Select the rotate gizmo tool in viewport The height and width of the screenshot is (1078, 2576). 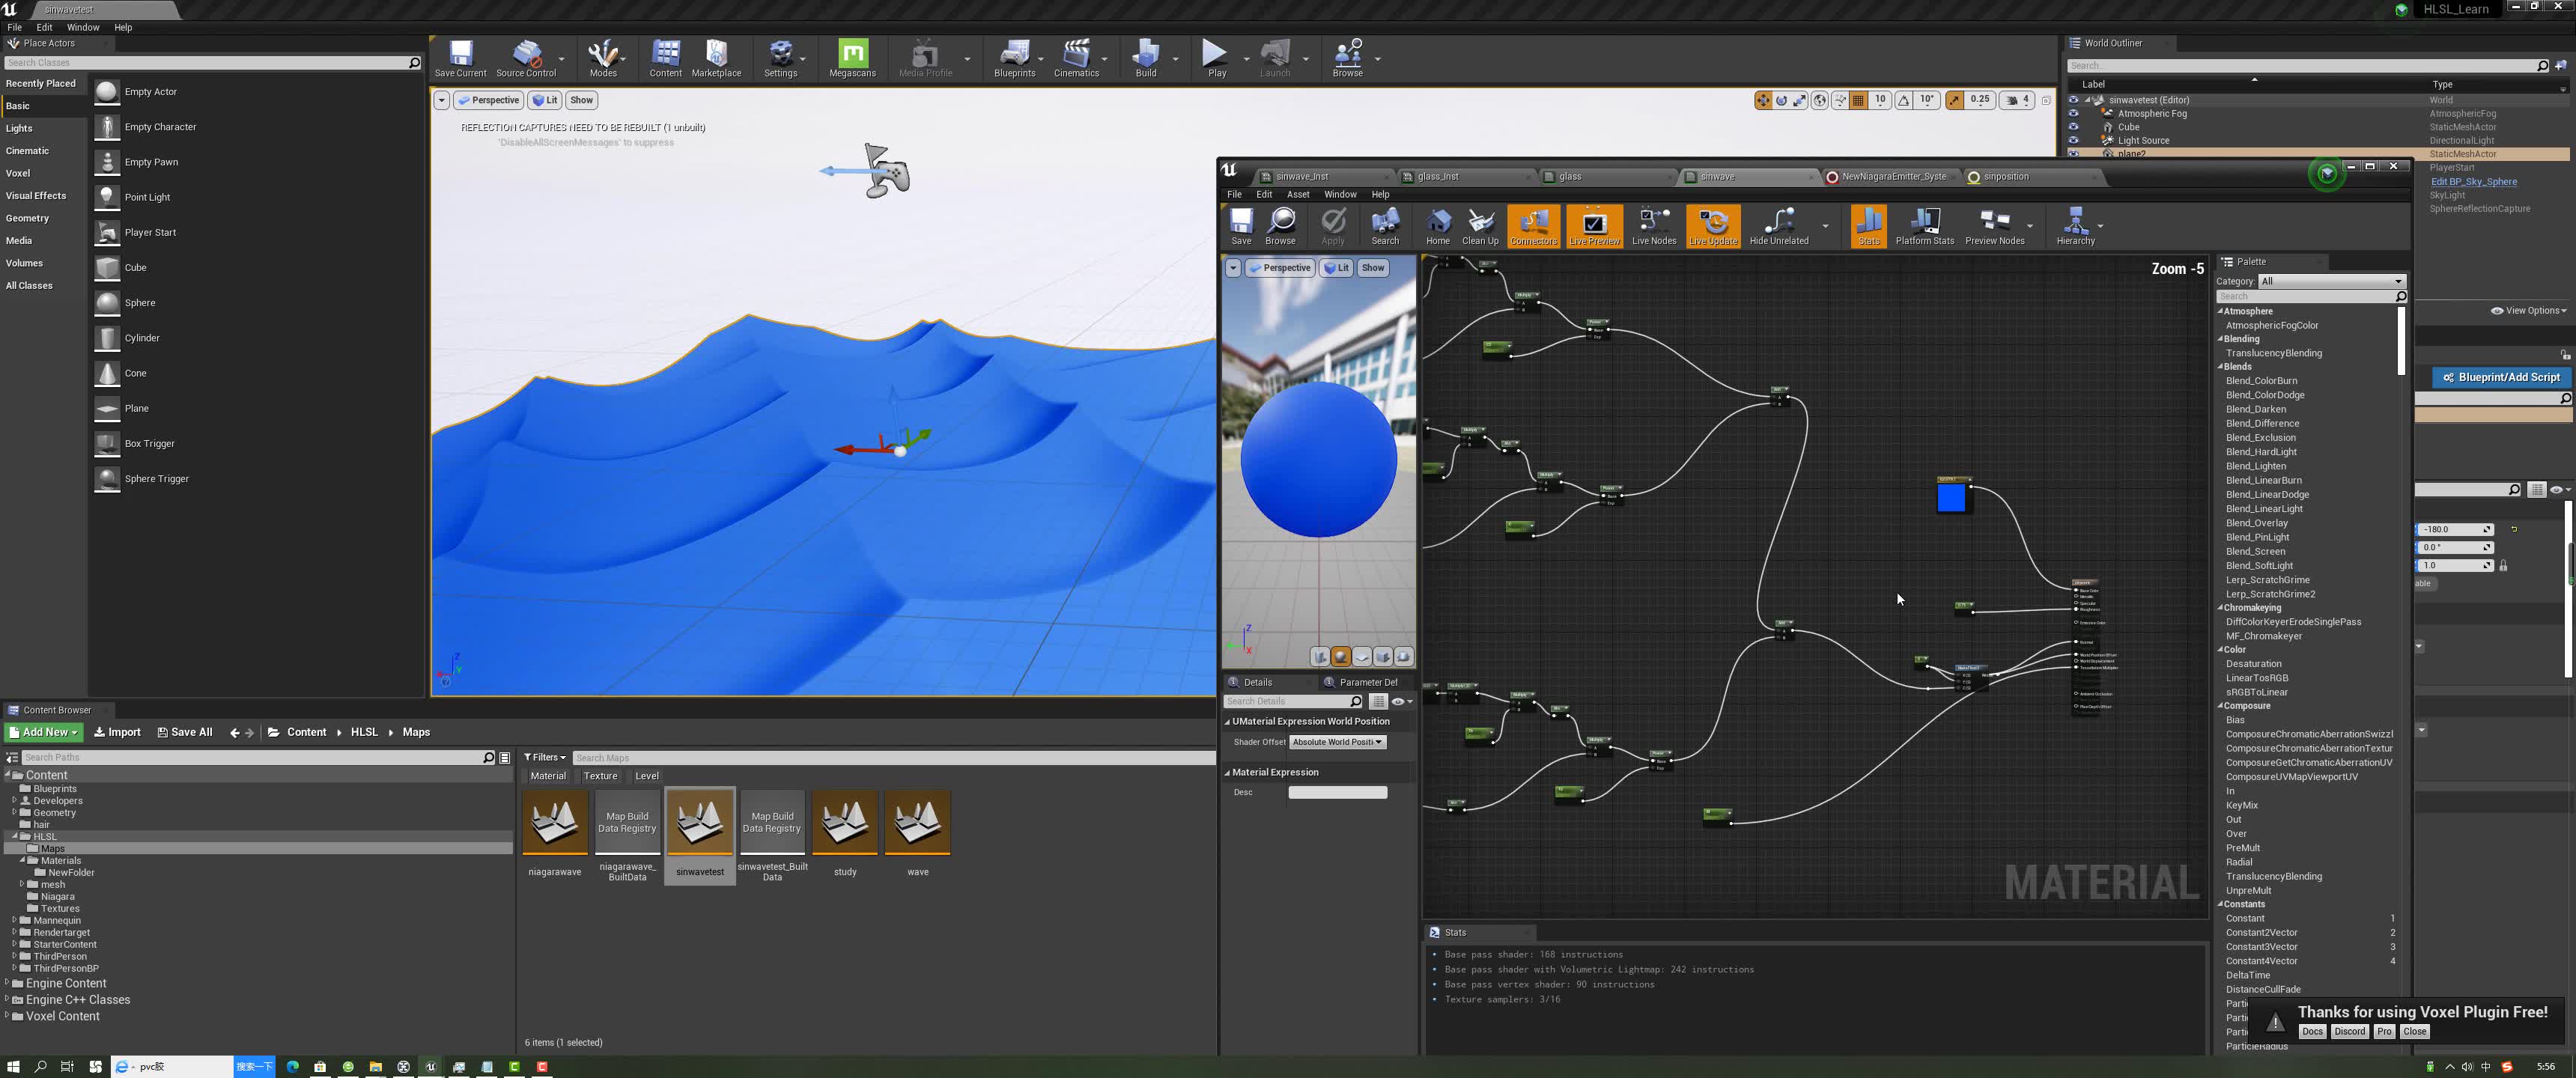click(1781, 100)
